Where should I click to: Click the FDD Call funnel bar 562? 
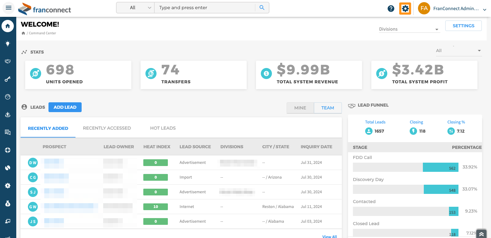tap(441, 167)
